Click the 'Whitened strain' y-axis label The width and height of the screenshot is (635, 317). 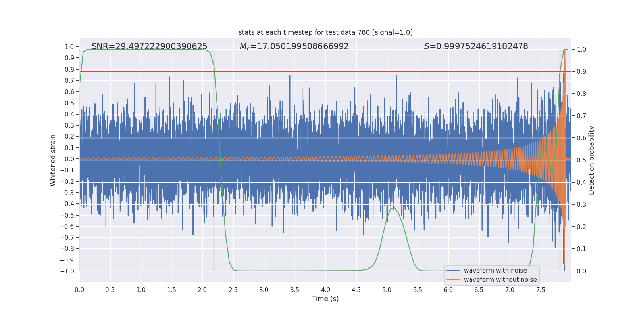(53, 160)
